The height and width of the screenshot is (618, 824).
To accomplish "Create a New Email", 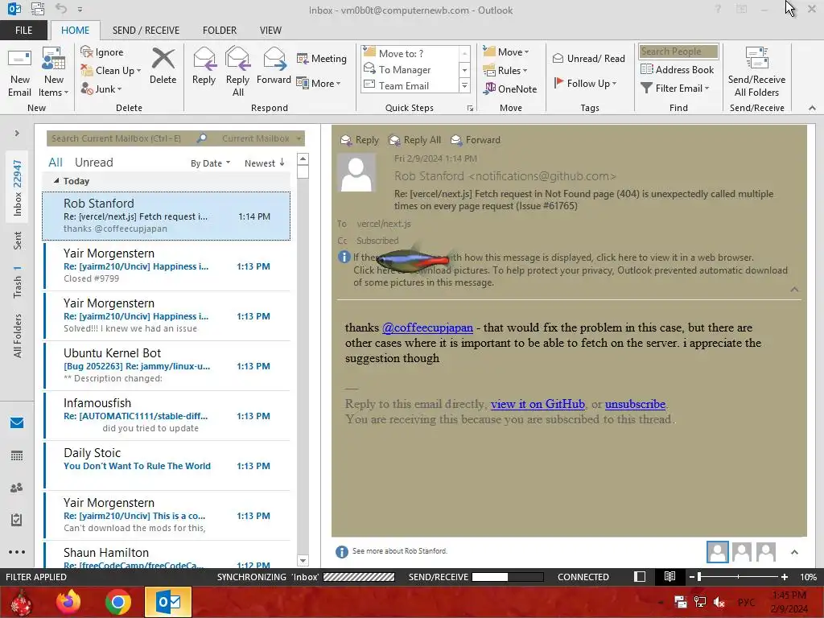I will 19,72.
